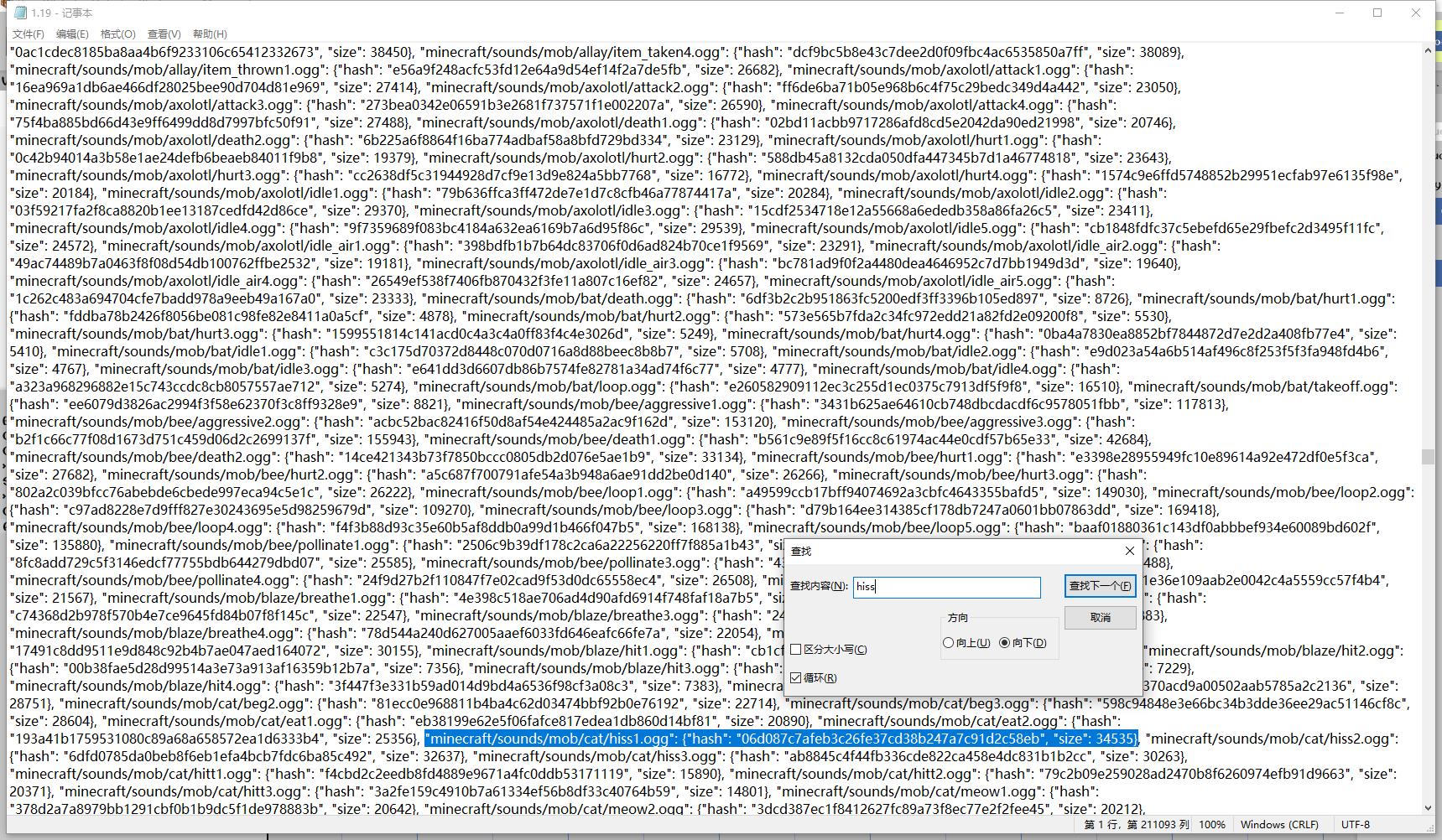Click the vertical scrollbar thumb
This screenshot has width=1442, height=840.
[1428, 457]
